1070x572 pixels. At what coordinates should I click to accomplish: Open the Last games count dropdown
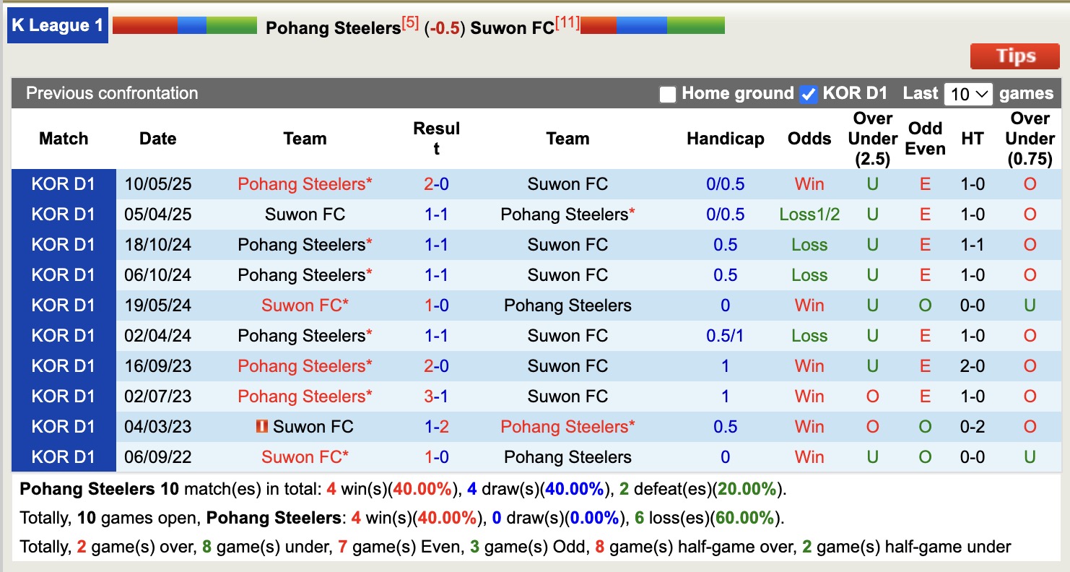969,95
